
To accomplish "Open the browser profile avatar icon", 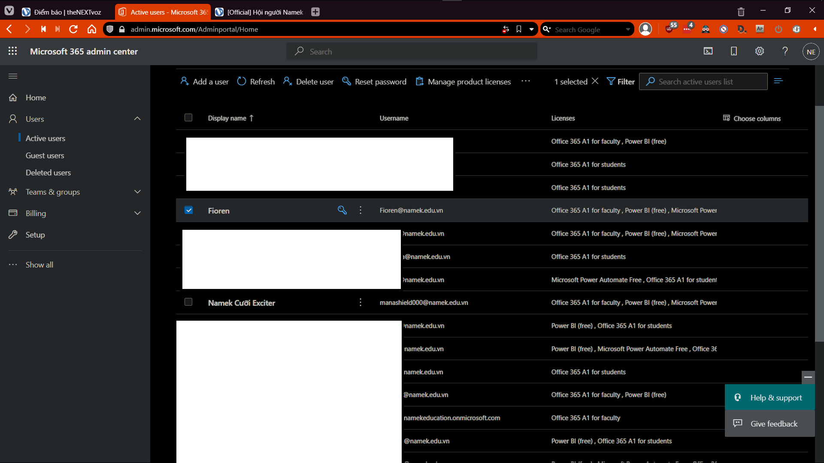I will 645,29.
